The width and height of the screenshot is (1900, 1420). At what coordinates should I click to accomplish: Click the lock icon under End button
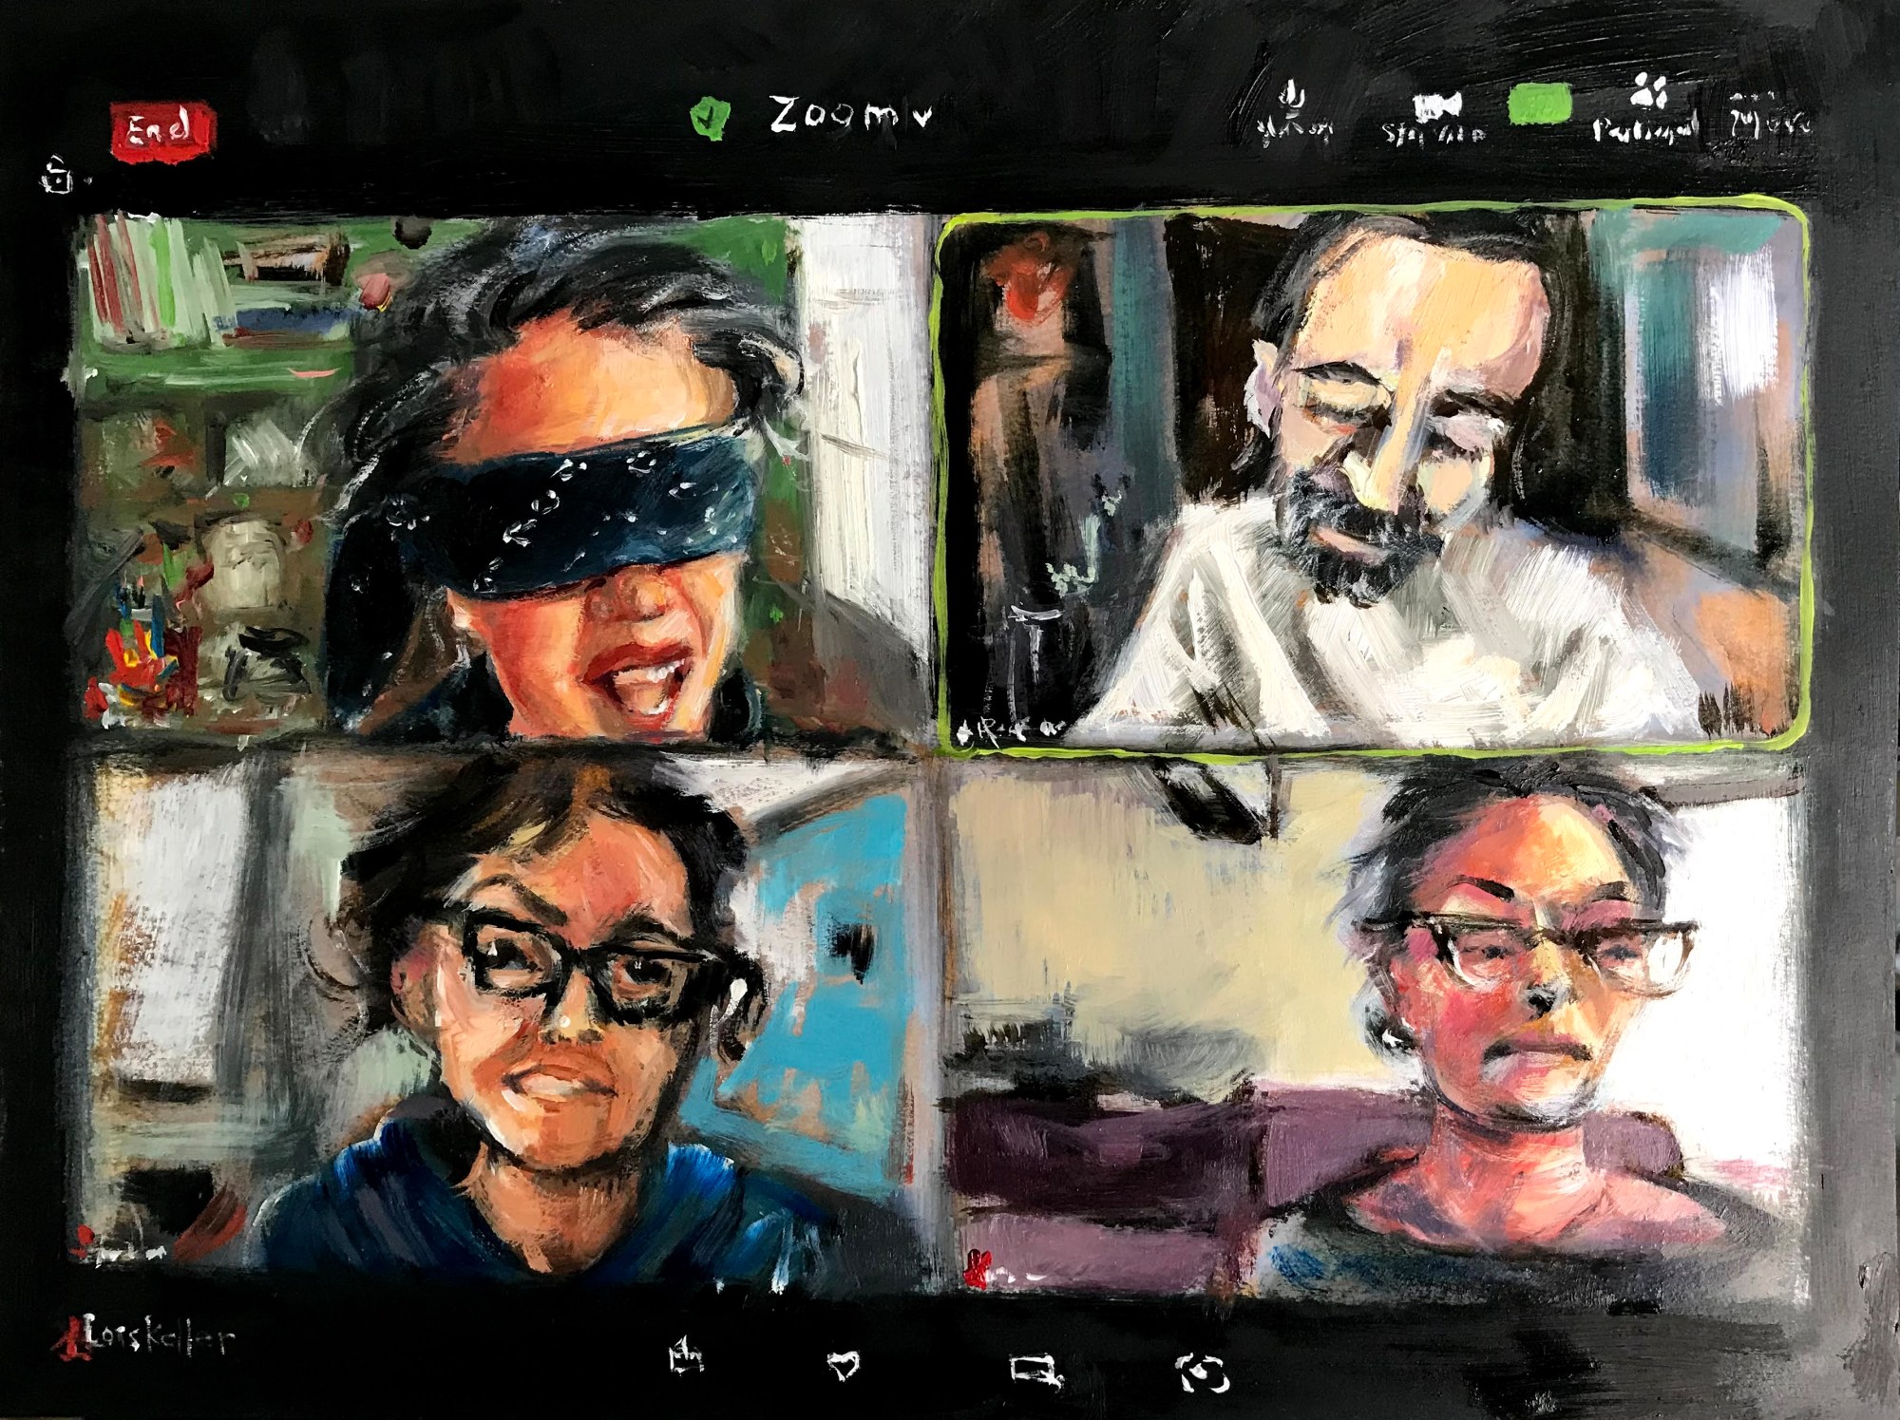coord(55,177)
